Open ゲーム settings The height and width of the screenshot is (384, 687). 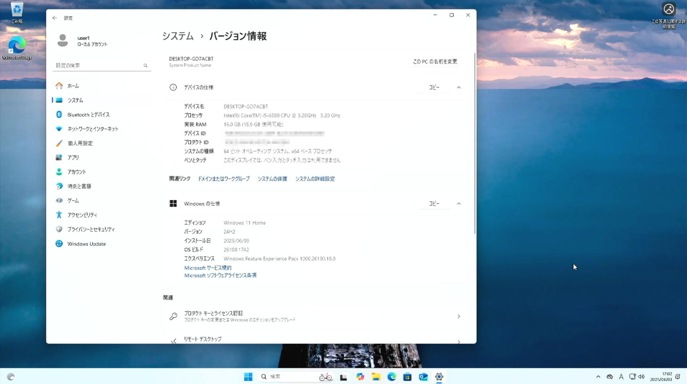(x=73, y=200)
